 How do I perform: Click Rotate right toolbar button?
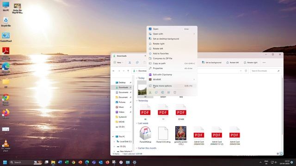(251, 63)
